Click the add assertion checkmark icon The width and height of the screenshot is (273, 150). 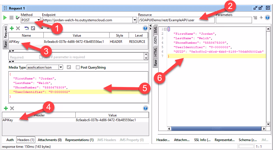(x=17, y=17)
